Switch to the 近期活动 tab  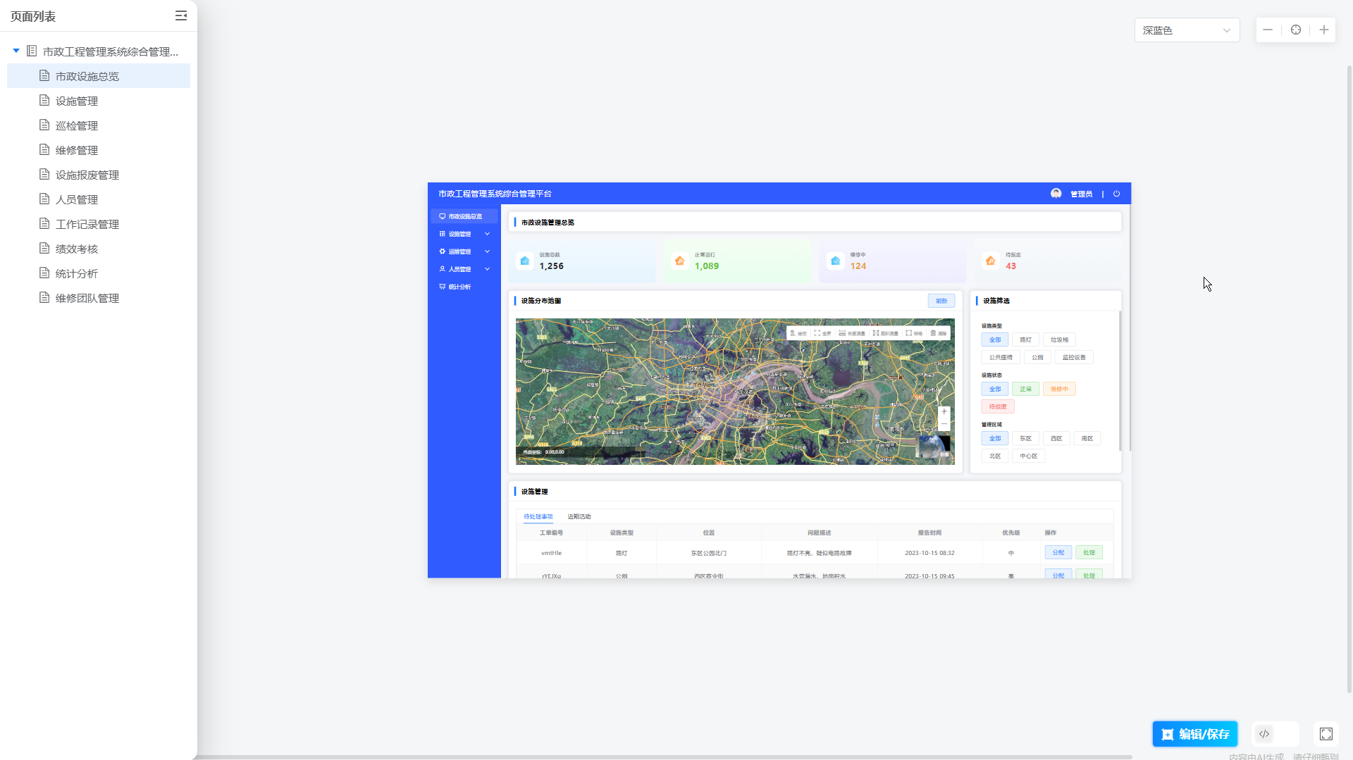click(x=579, y=516)
